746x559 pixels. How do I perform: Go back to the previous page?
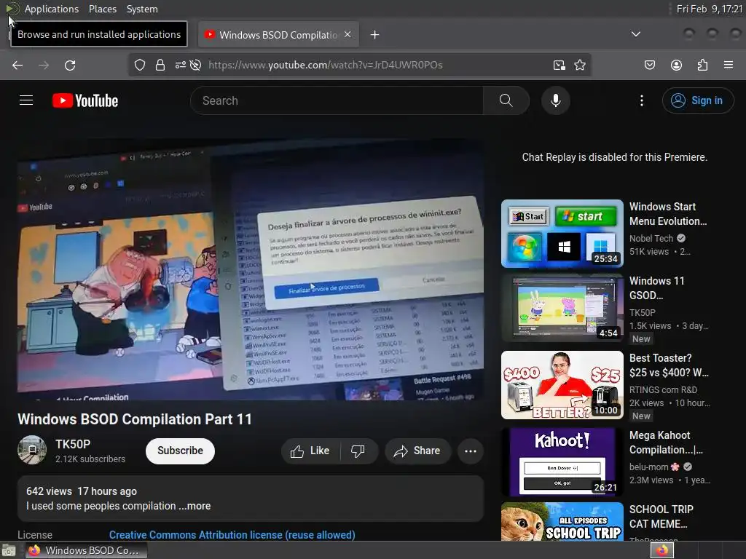click(x=17, y=65)
